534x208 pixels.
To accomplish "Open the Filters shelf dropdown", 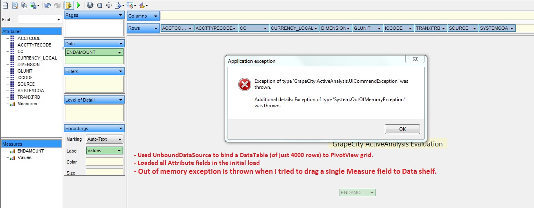I will [x=120, y=71].
